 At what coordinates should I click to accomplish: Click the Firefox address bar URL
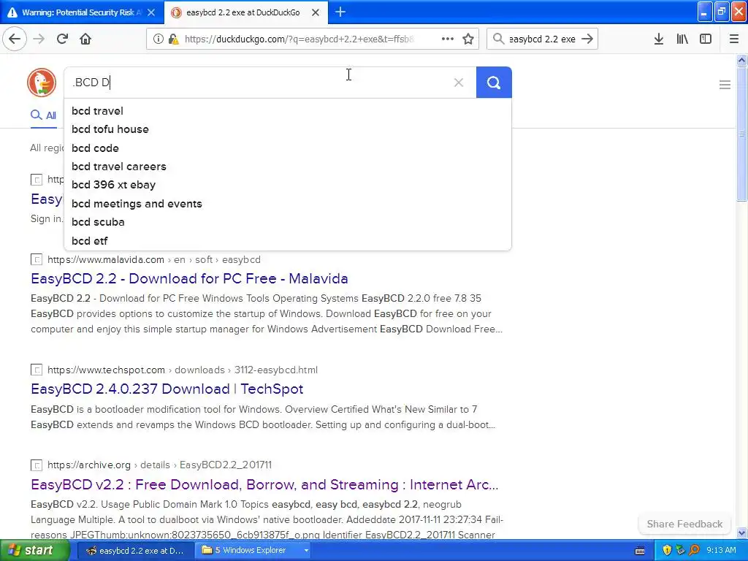(299, 39)
